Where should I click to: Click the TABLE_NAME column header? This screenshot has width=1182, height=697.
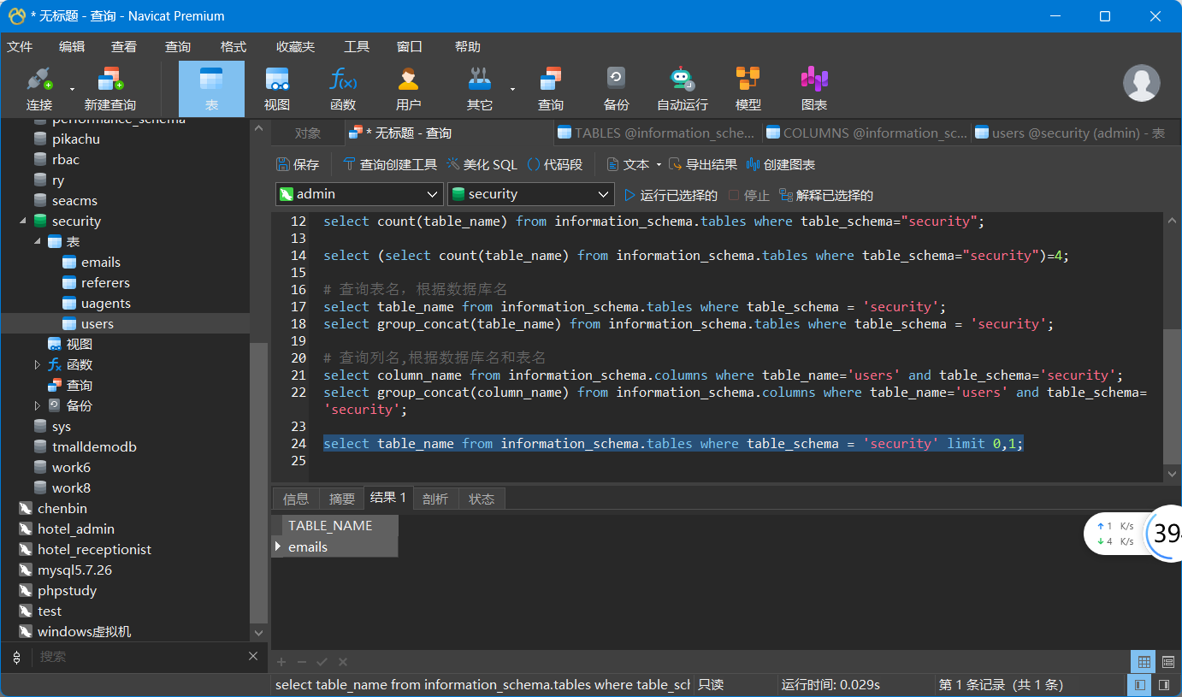click(340, 525)
